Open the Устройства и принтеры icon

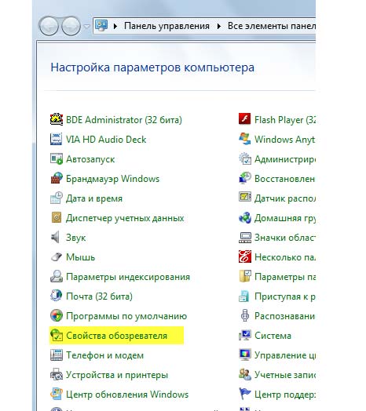(x=57, y=375)
